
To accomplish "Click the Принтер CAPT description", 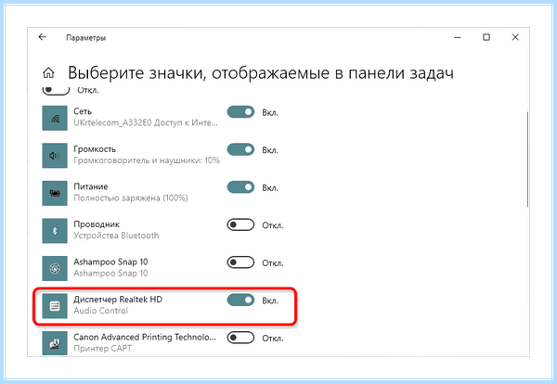I will point(103,349).
